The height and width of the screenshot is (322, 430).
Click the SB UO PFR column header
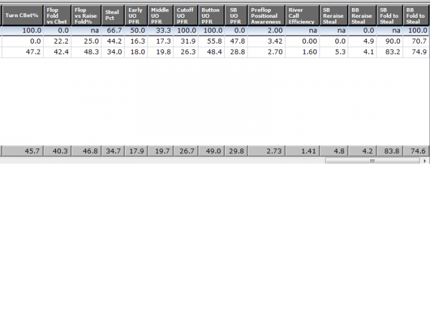236,15
